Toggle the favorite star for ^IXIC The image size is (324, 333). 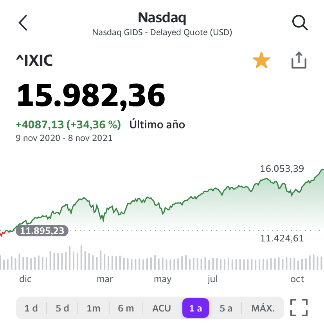coord(261,60)
